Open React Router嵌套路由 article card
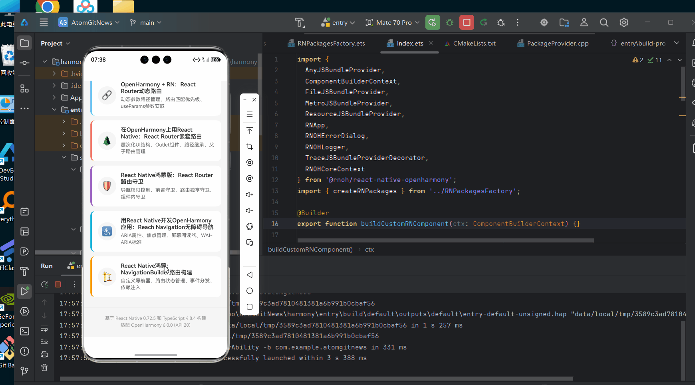695x385 pixels. pyautogui.click(x=156, y=141)
